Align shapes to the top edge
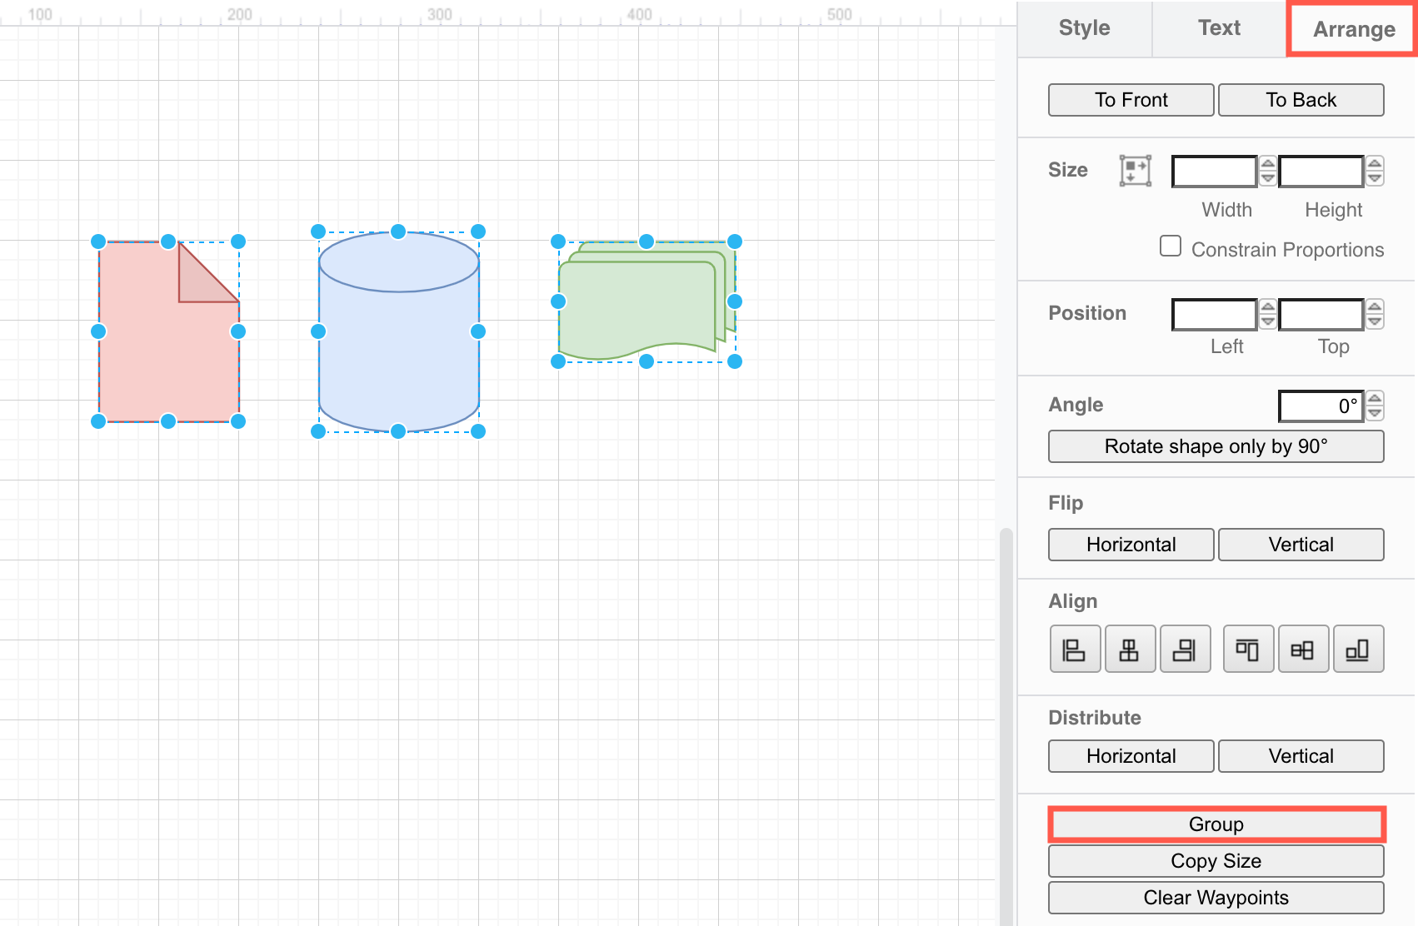Viewport: 1418px width, 926px height. pos(1247,649)
